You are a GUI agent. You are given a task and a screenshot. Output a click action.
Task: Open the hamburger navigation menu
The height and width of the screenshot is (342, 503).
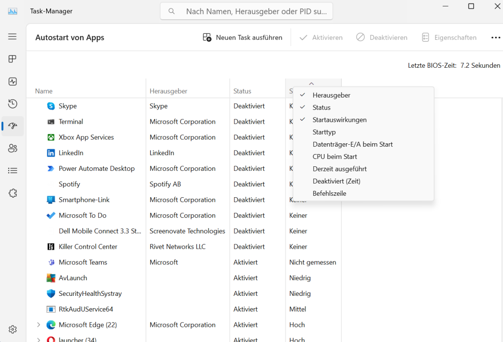pos(12,36)
